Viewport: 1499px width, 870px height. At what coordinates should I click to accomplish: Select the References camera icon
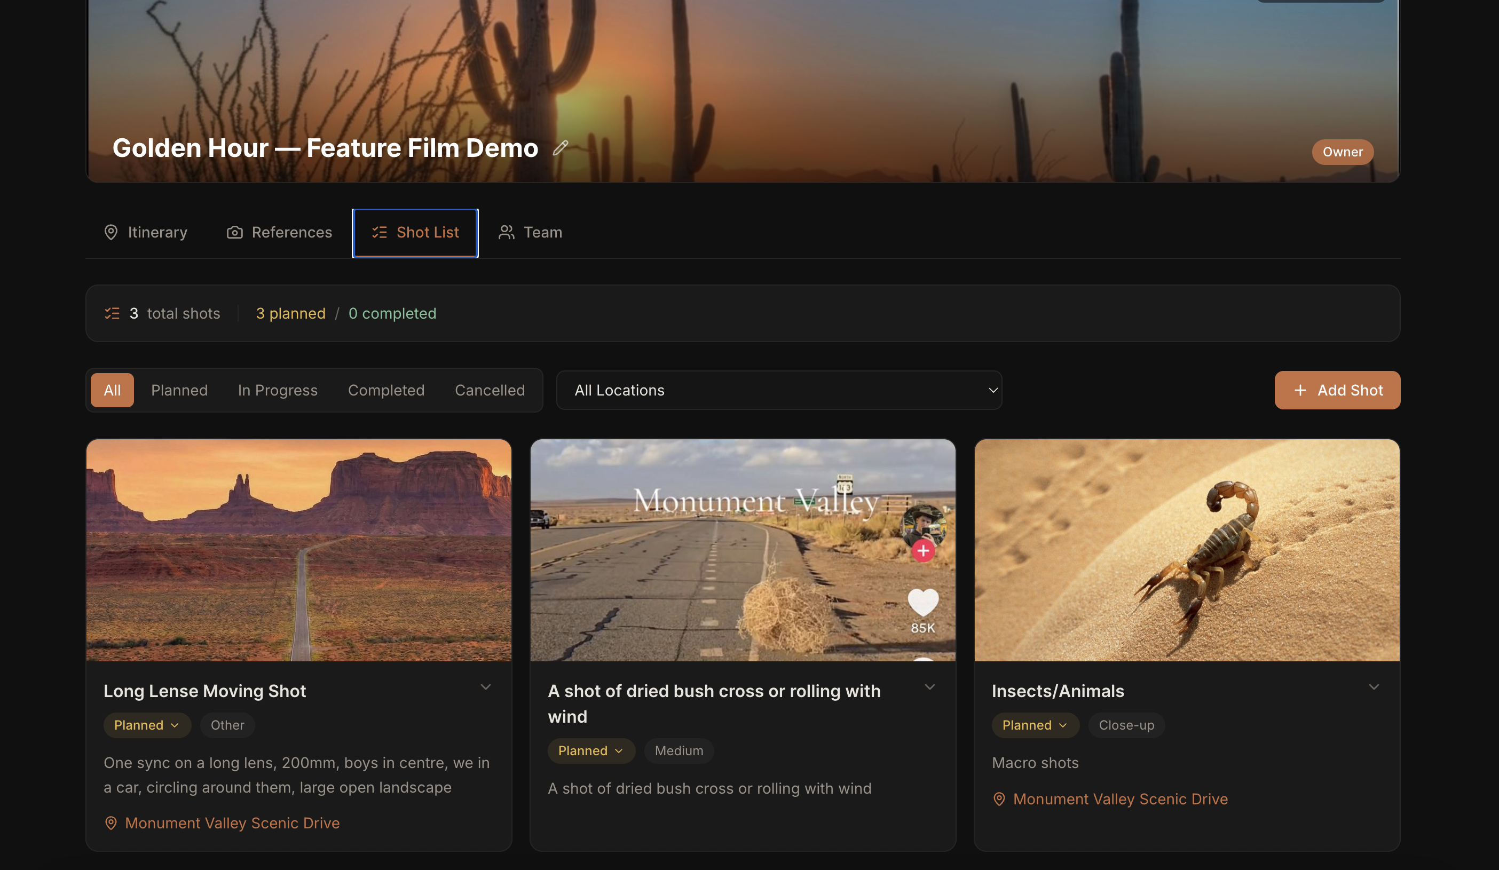tap(235, 233)
